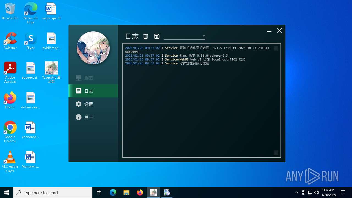Open Edge from the taskbar
The image size is (352, 198).
[113, 193]
